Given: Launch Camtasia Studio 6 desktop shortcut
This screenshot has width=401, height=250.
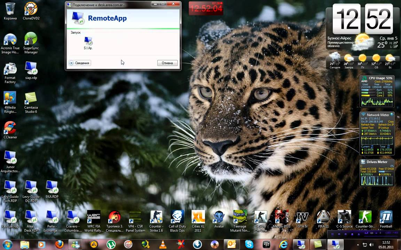Looking at the screenshot, I should point(31,102).
